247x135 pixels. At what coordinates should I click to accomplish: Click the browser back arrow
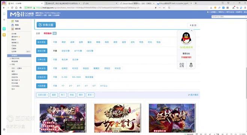(4, 7)
